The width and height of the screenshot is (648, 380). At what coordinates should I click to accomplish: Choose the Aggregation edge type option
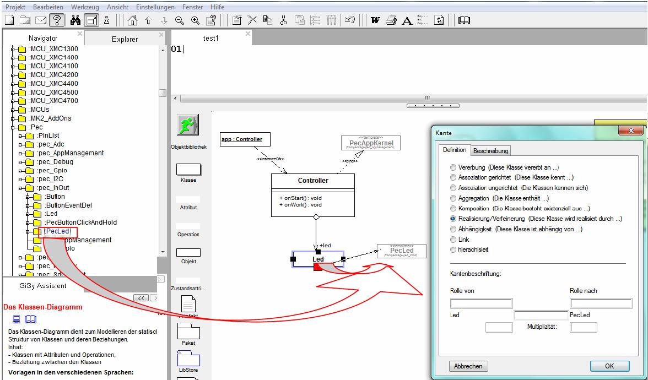453,198
